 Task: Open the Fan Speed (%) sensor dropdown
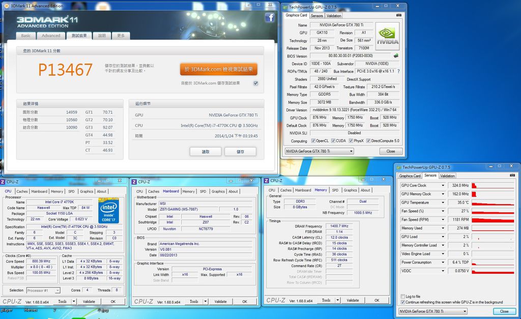[443, 211]
